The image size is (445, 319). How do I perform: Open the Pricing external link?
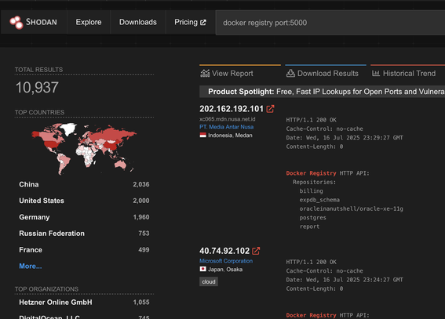point(190,22)
